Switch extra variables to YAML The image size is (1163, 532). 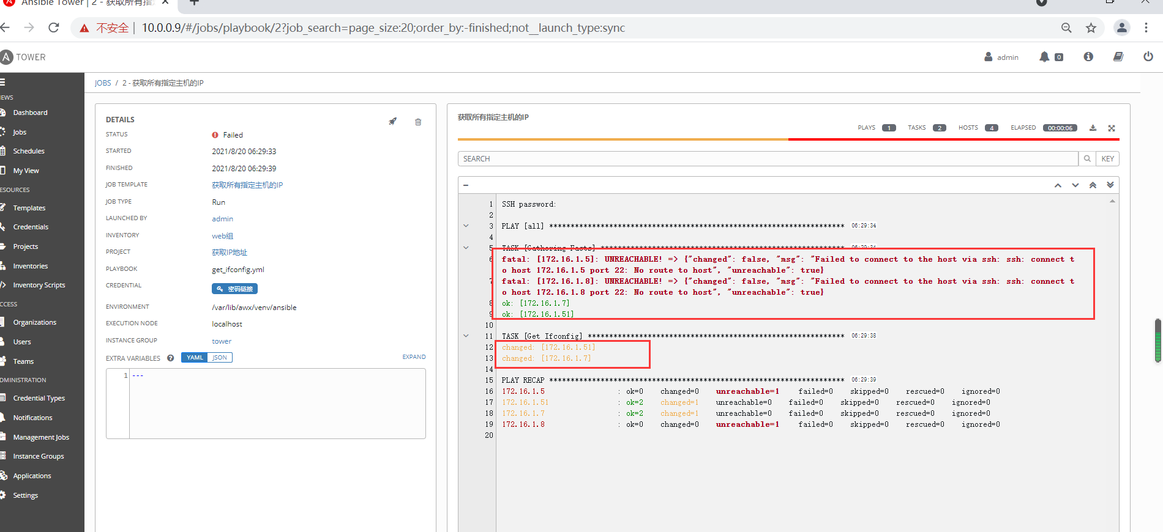pyautogui.click(x=195, y=358)
